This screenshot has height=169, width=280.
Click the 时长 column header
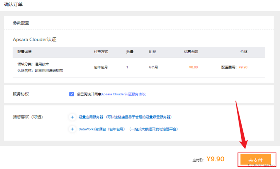(153, 52)
